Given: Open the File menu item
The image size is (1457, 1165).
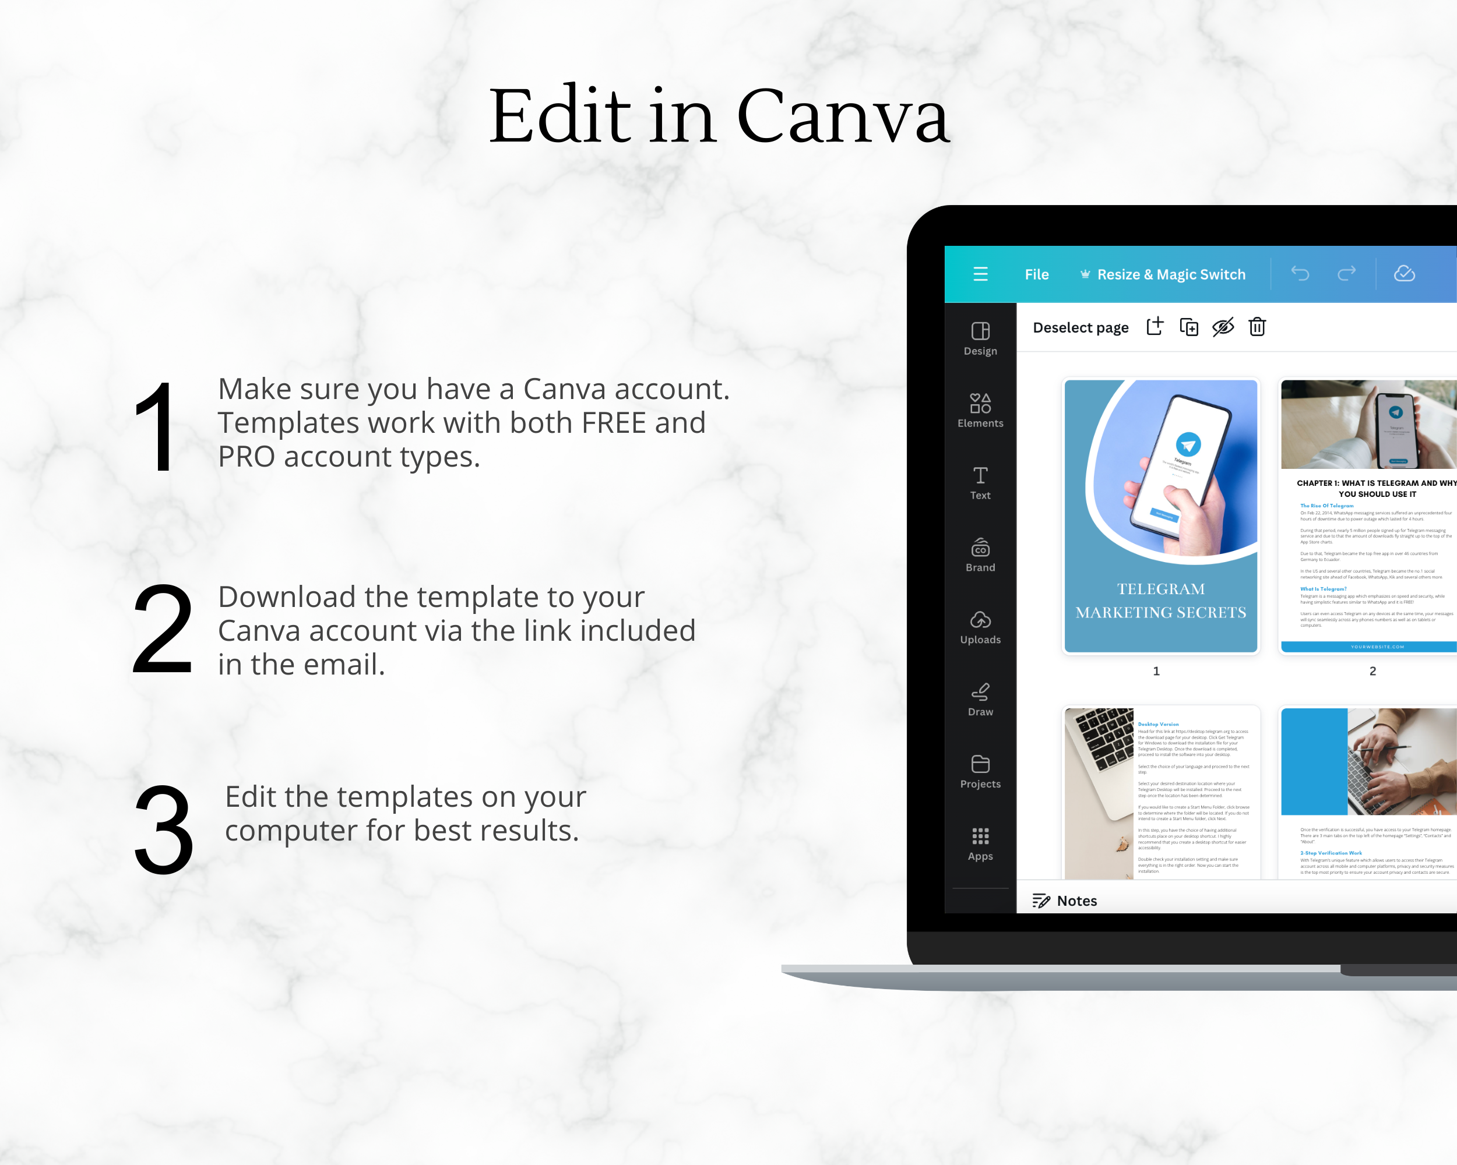Looking at the screenshot, I should [1036, 274].
